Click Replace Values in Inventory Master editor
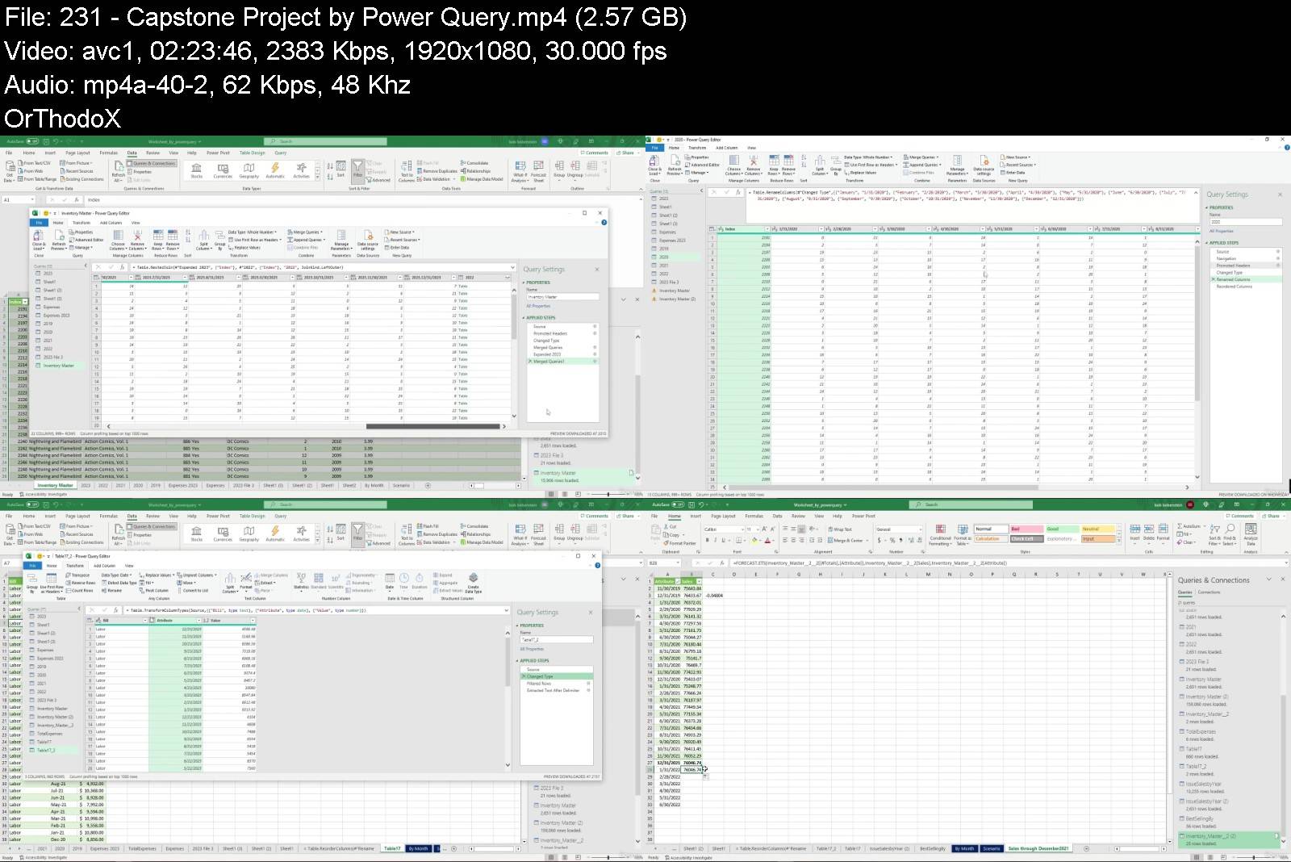Viewport: 1291px width, 862px height. tap(244, 248)
